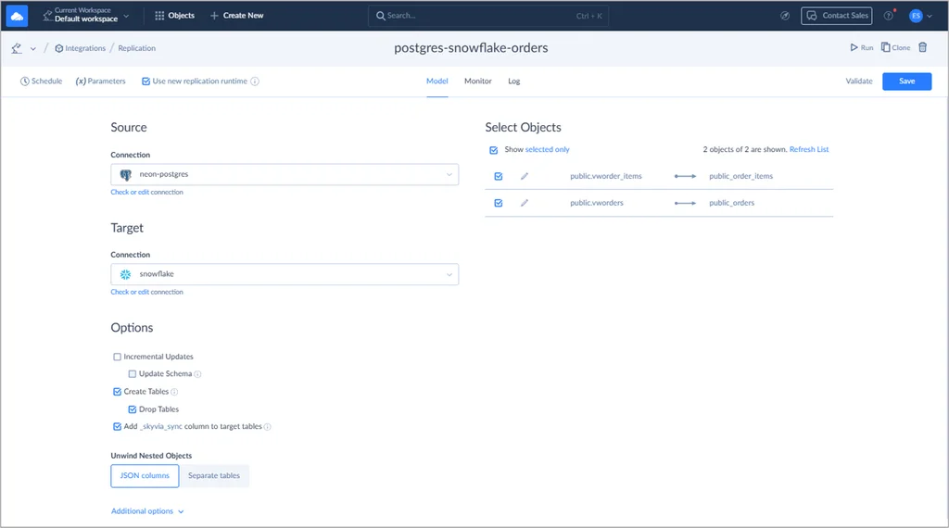The image size is (949, 528).
Task: Toggle the Update Schema checkbox
Action: point(132,374)
